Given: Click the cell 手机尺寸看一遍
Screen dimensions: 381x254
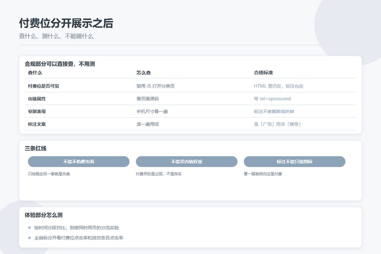Looking at the screenshot, I should tap(152, 111).
